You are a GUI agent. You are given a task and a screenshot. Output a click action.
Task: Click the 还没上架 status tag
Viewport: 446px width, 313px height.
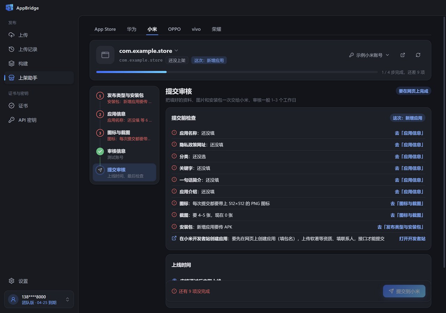click(x=177, y=60)
